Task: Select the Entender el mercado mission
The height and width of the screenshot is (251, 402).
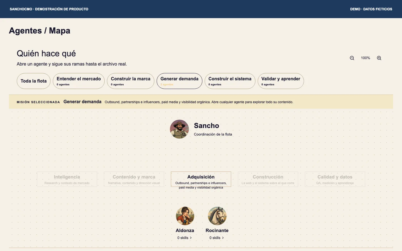Action: pos(79,81)
